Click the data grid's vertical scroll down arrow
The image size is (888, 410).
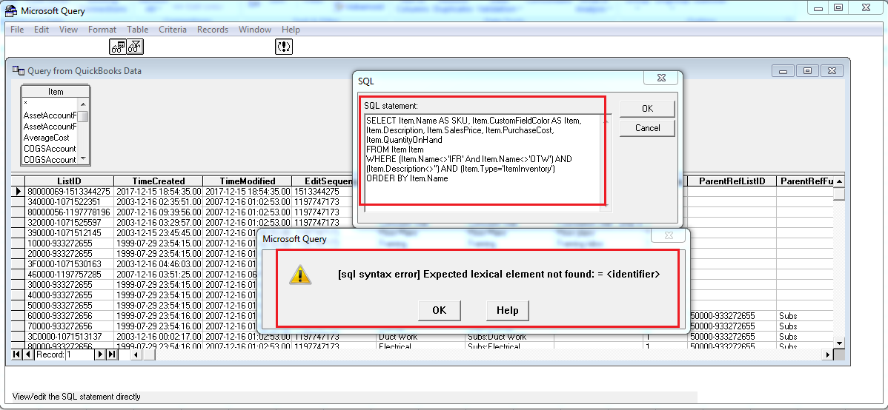[839, 343]
